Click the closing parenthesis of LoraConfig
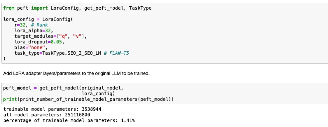 (x=4, y=59)
